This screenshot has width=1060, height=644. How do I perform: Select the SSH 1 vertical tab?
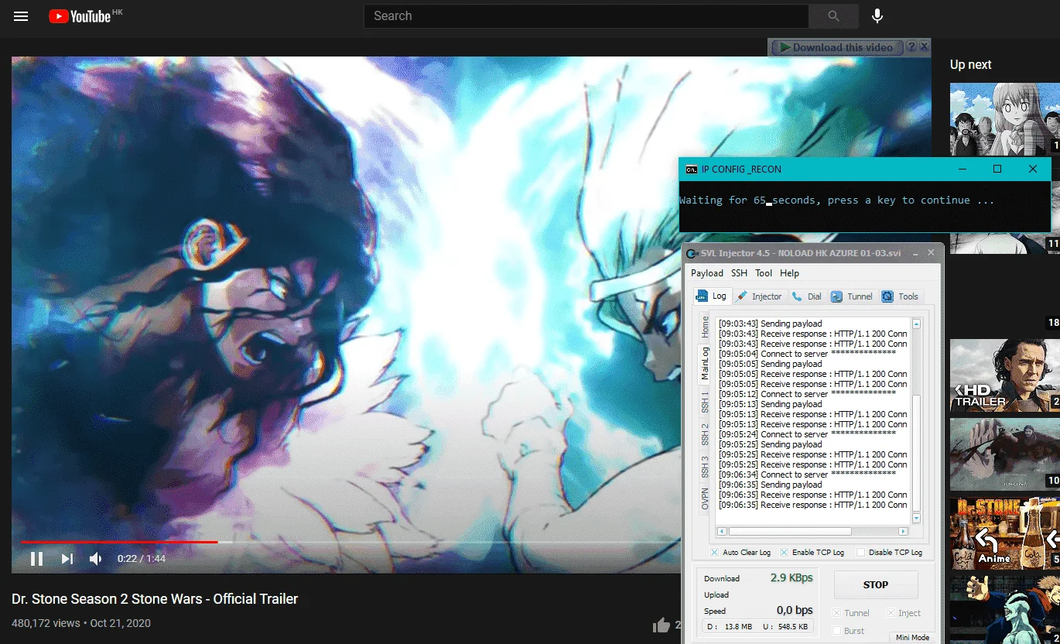tap(705, 401)
